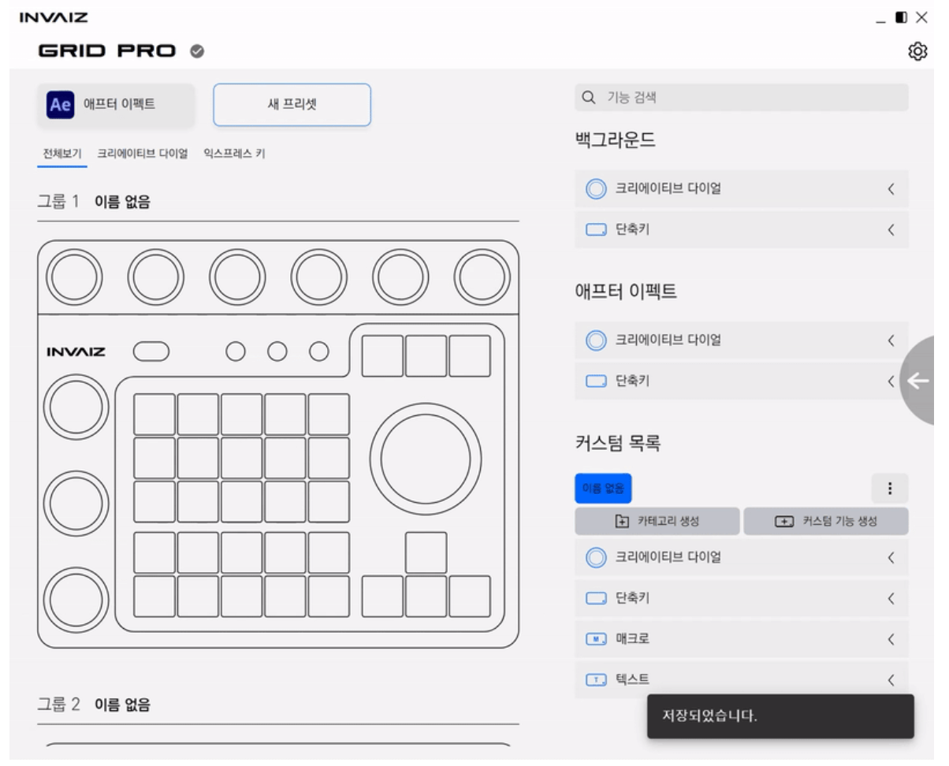
Task: Click the 기능 검색 search field
Action: coord(741,98)
